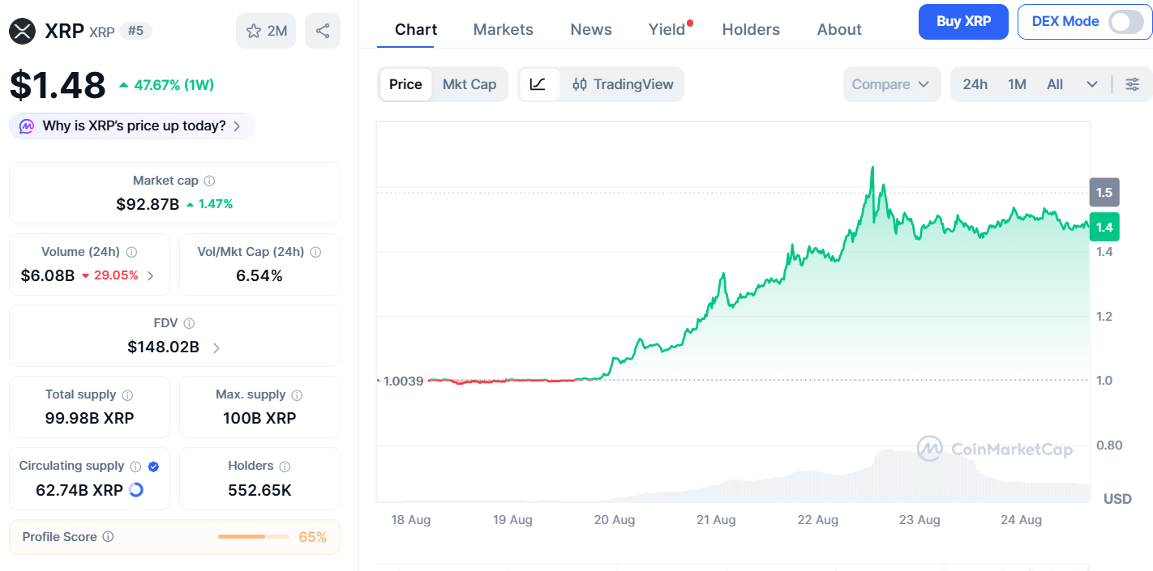Toggle the DEX Mode switch

(x=1125, y=22)
